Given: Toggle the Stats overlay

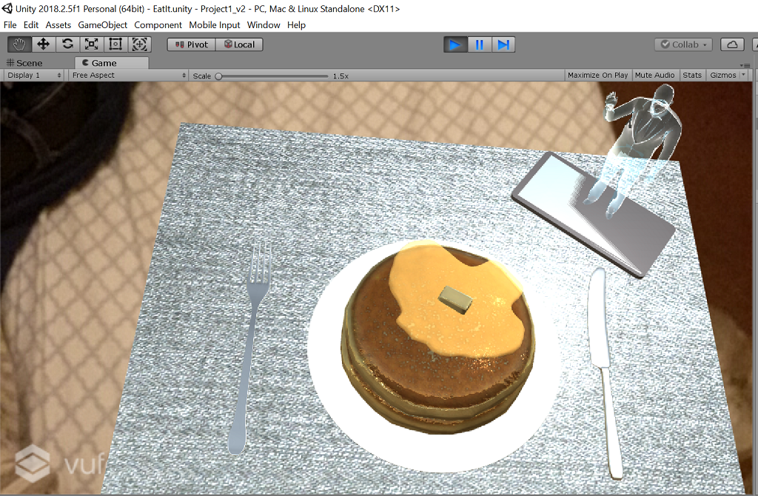Looking at the screenshot, I should click(692, 76).
